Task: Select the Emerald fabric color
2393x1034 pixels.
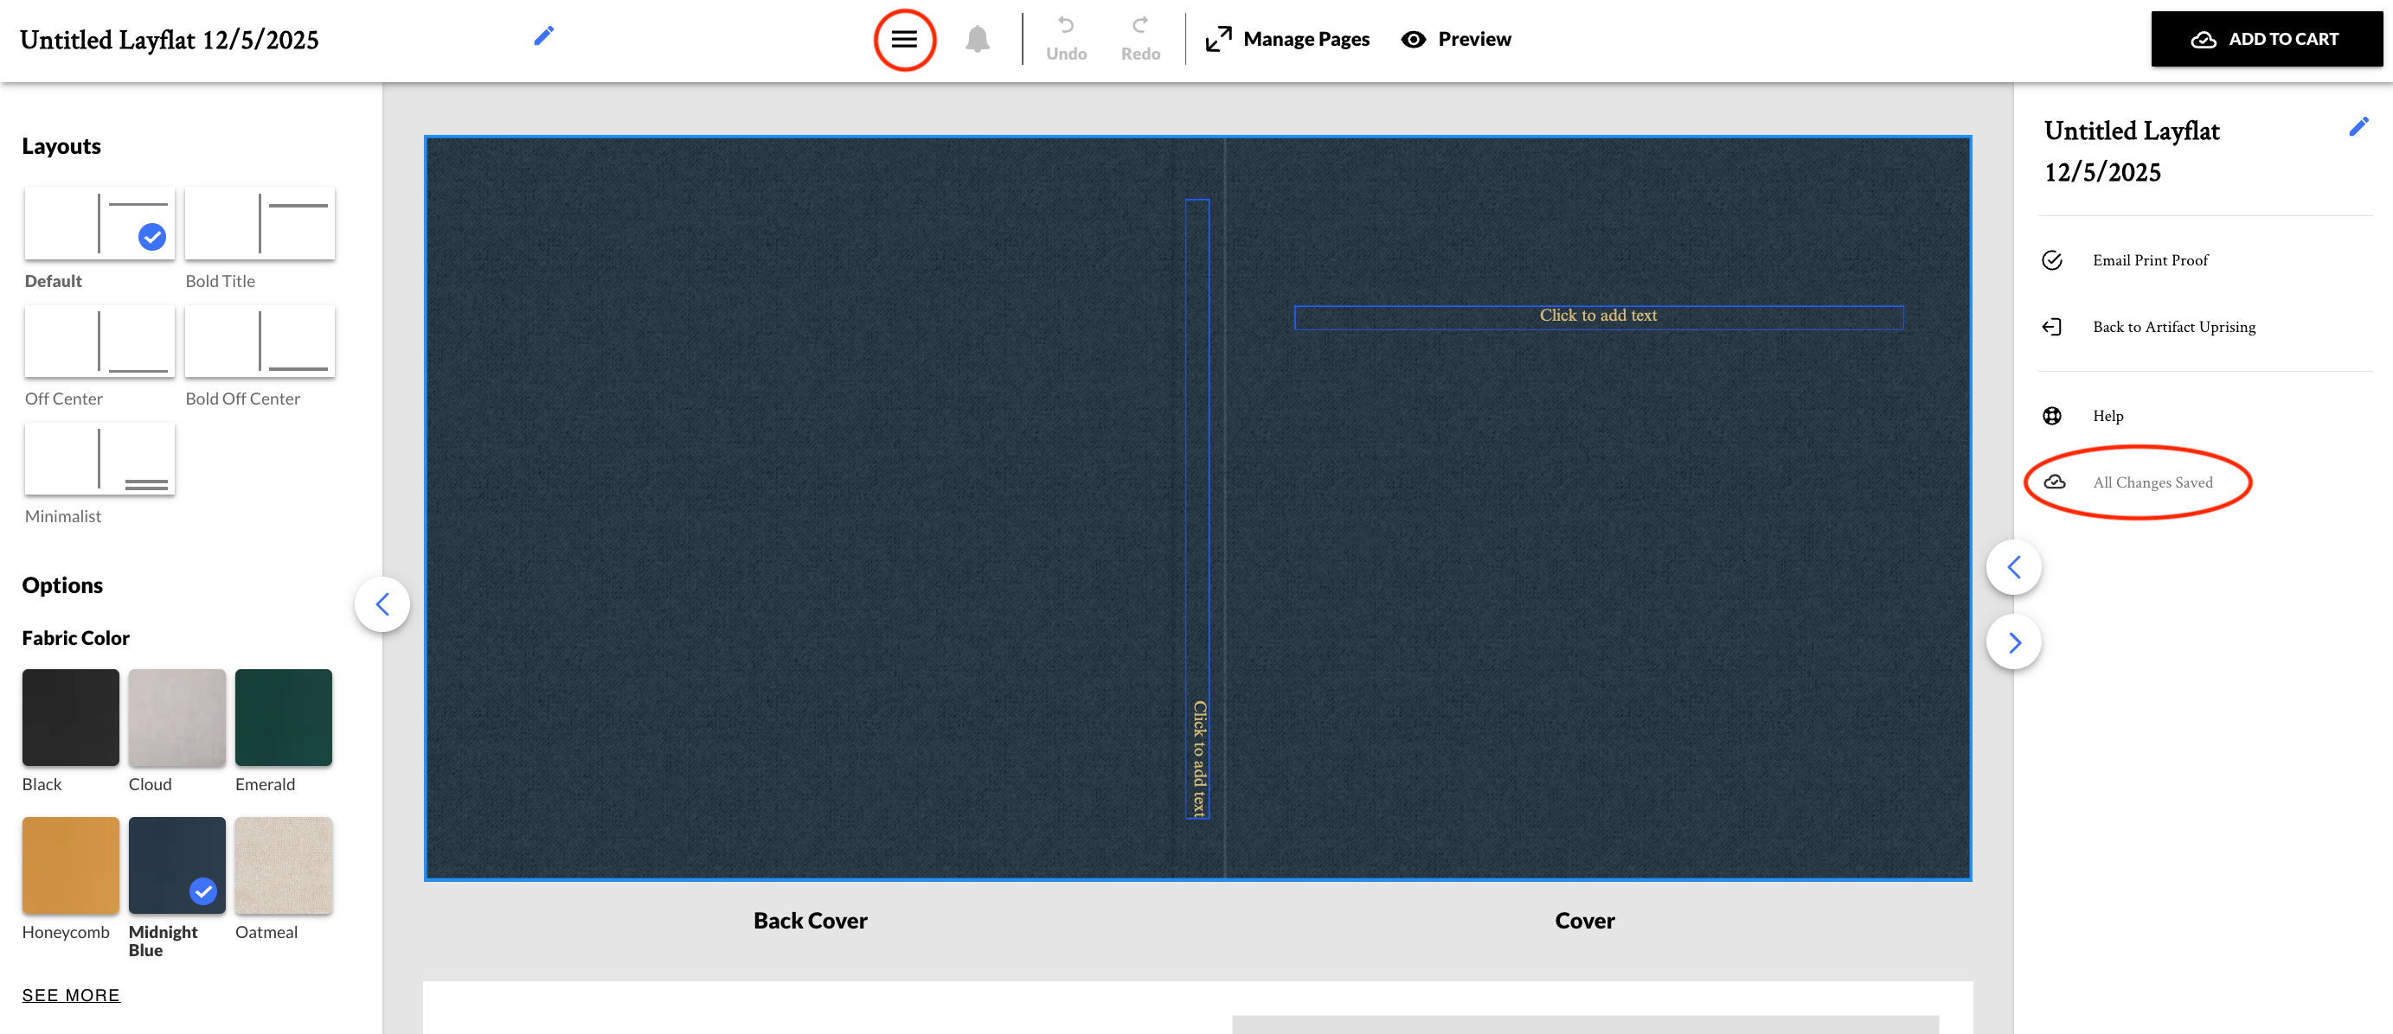Action: click(283, 717)
